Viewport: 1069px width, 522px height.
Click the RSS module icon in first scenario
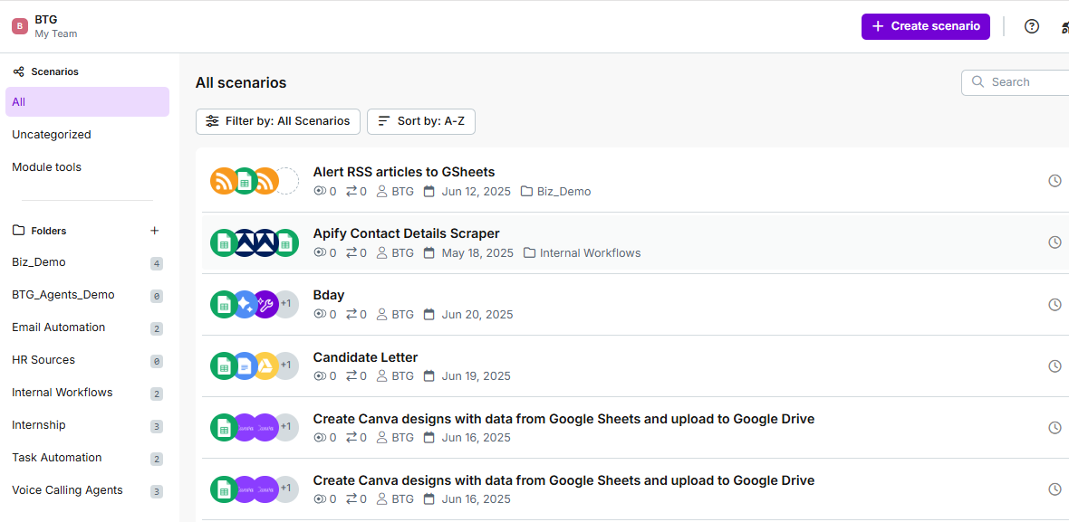coord(223,181)
